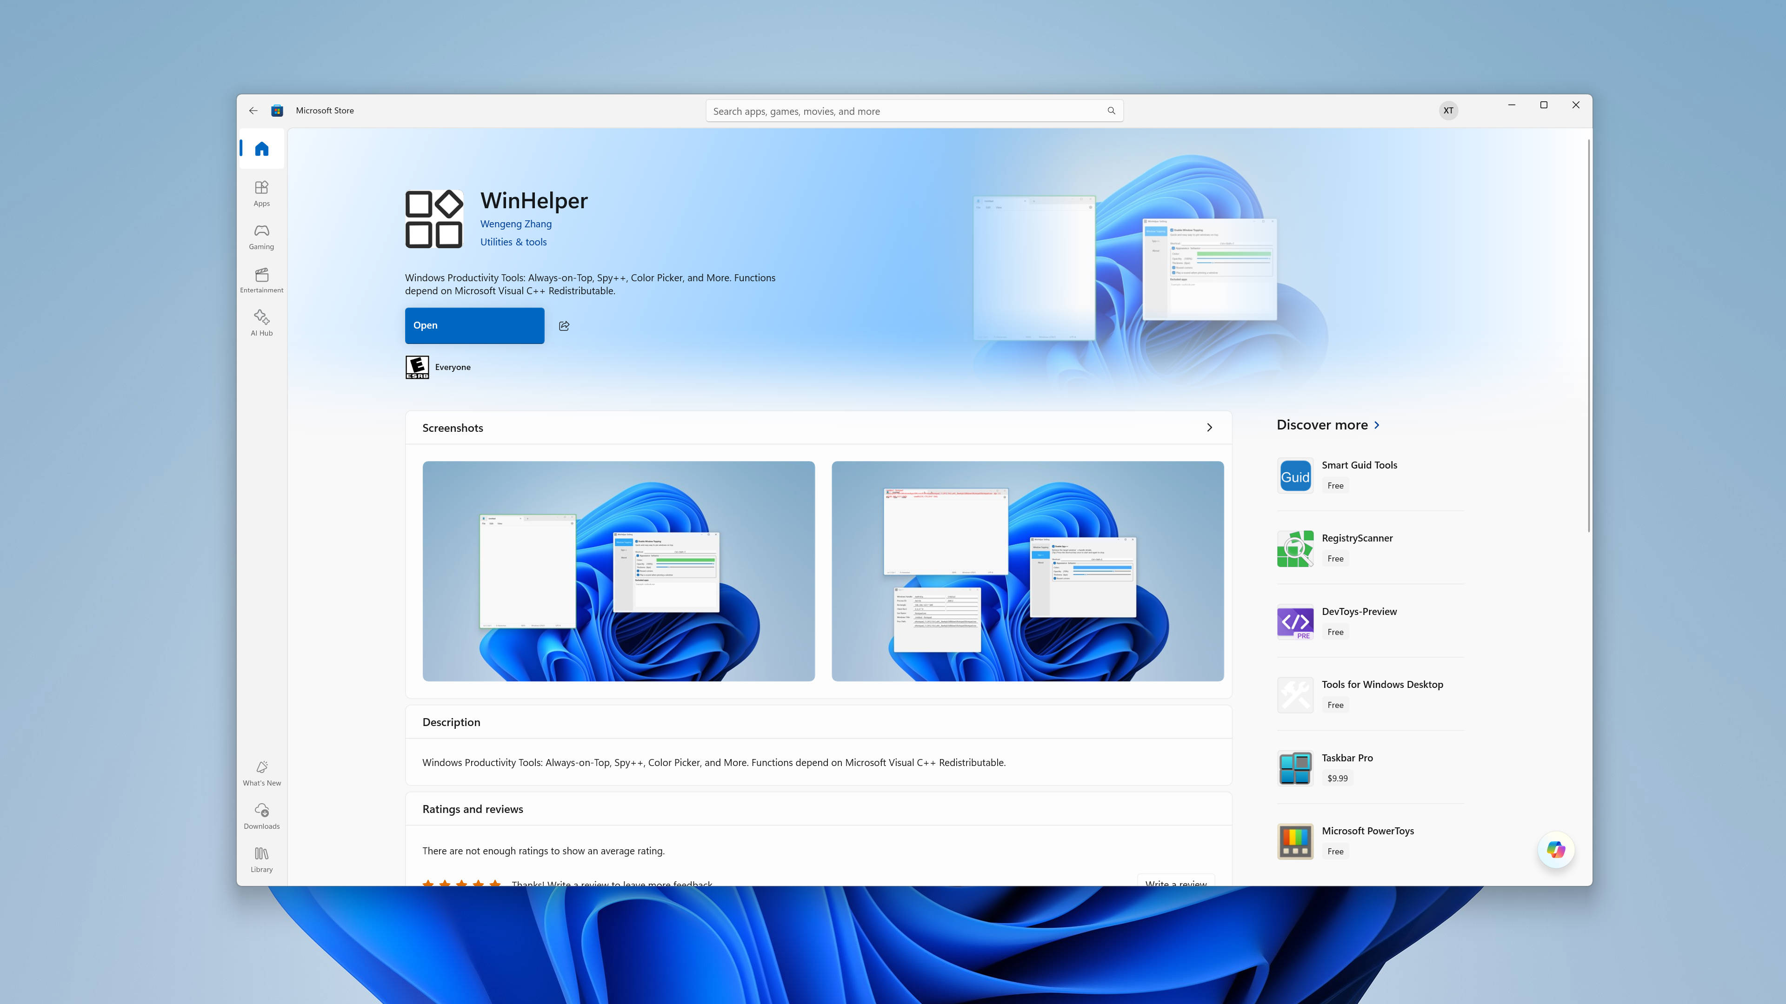Viewport: 1786px width, 1004px height.
Task: Click the Screenshots section heading
Action: tap(452, 428)
